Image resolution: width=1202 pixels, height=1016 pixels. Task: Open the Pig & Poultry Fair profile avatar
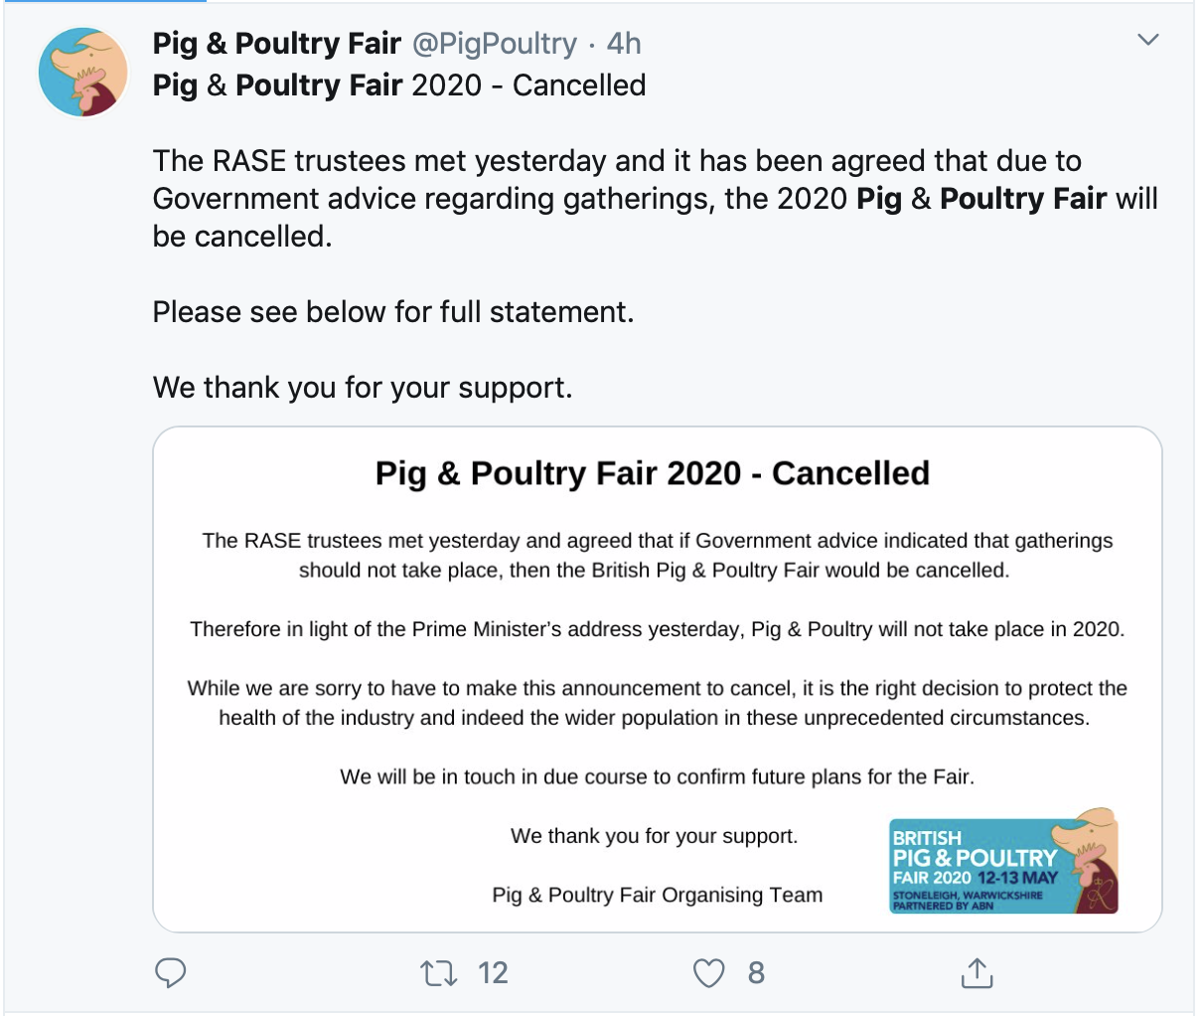click(83, 73)
